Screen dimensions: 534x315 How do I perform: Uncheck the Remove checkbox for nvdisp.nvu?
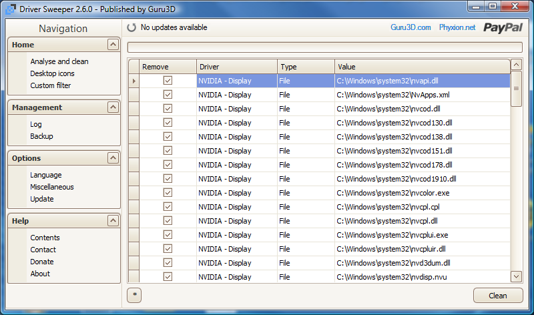click(x=168, y=277)
